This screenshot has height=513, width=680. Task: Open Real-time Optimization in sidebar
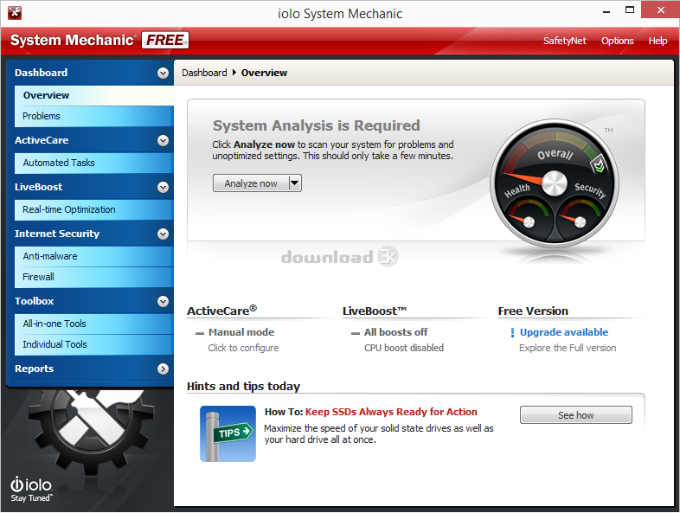point(94,210)
